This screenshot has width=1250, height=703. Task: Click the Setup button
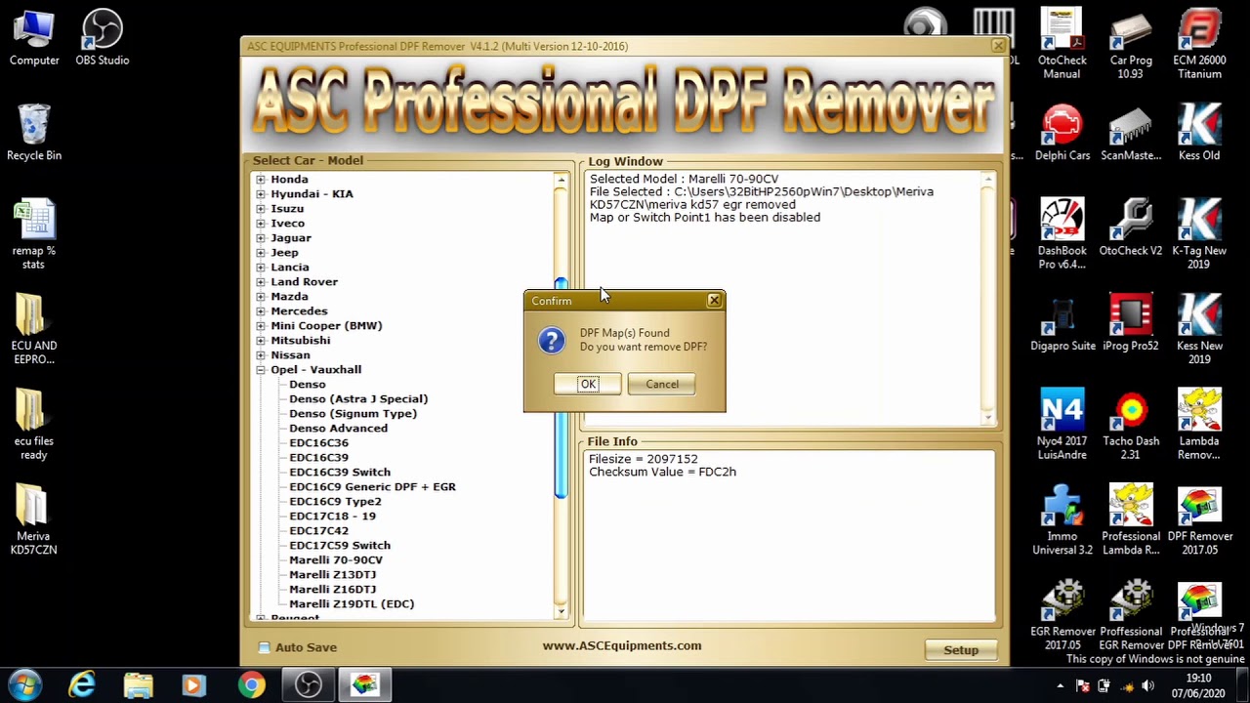[x=961, y=650]
